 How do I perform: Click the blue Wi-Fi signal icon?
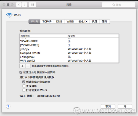(9, 15)
